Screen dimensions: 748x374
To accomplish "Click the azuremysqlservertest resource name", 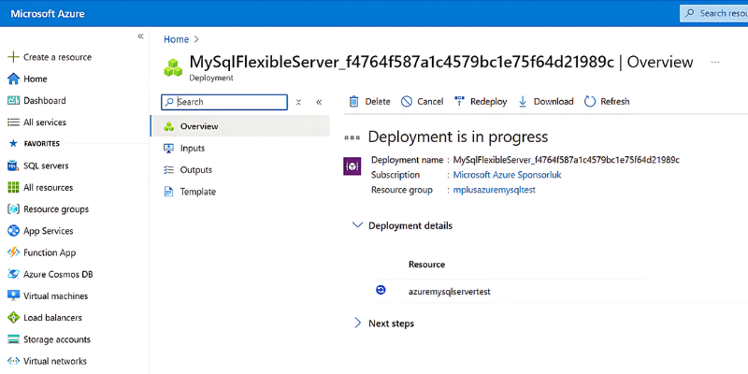I will coord(450,291).
